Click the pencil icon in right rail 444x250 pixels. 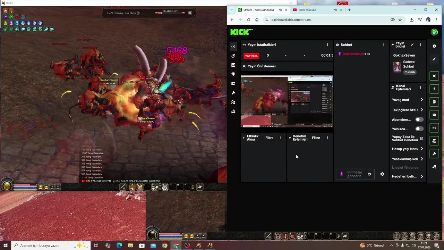click(434, 59)
